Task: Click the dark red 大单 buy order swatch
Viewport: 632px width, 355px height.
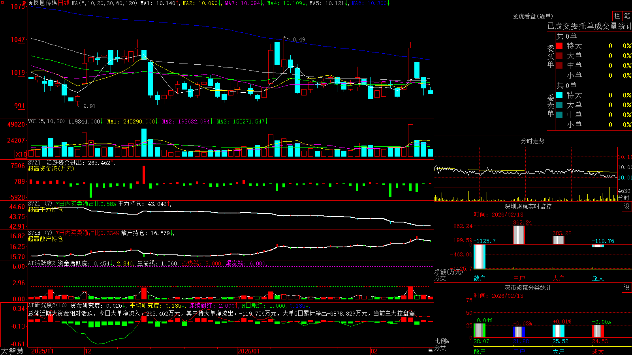Action: (x=559, y=56)
